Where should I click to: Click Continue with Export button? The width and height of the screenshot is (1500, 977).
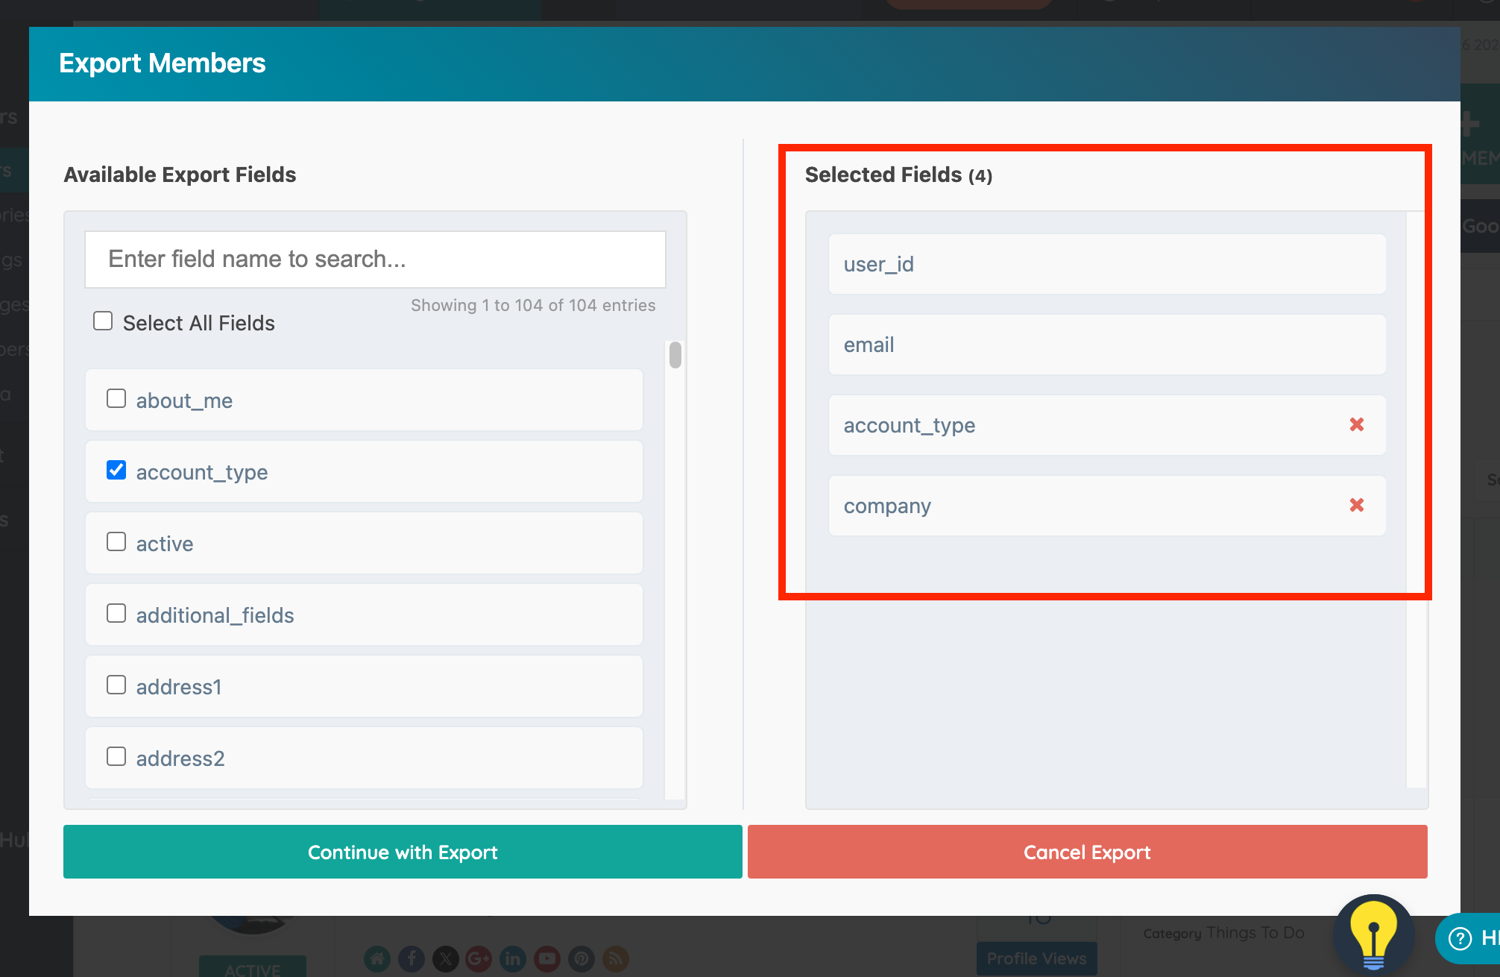coord(403,852)
